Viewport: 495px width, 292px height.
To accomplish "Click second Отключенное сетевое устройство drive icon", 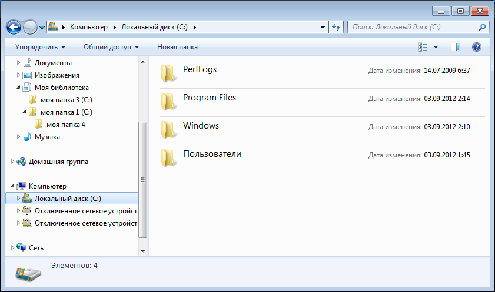I will [x=28, y=223].
